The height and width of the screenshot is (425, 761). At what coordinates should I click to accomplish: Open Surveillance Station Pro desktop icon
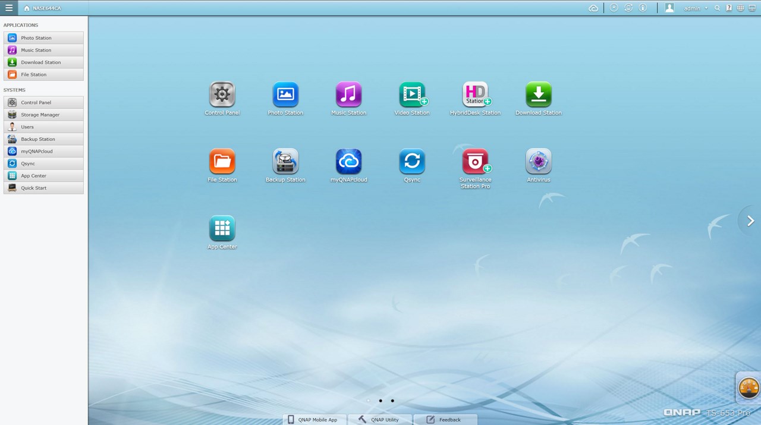point(475,161)
